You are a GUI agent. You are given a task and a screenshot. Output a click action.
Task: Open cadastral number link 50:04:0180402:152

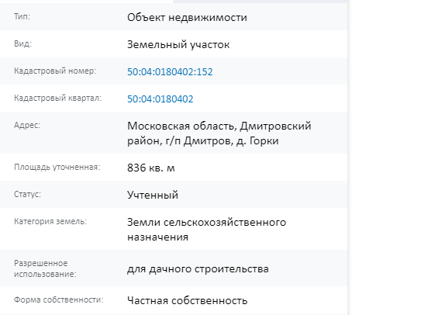(x=170, y=72)
